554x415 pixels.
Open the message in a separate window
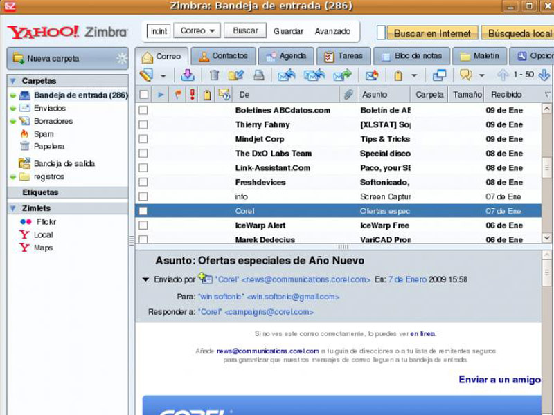[x=439, y=75]
